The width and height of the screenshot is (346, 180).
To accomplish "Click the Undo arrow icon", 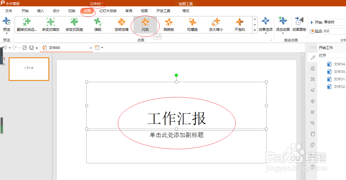I will pos(5,48).
